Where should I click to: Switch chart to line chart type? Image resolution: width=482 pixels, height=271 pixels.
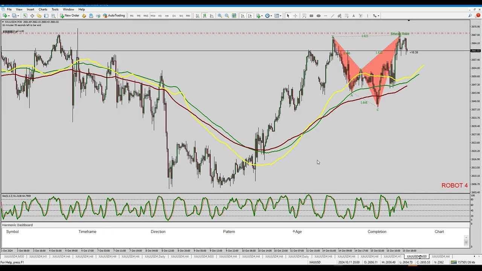coord(212,16)
